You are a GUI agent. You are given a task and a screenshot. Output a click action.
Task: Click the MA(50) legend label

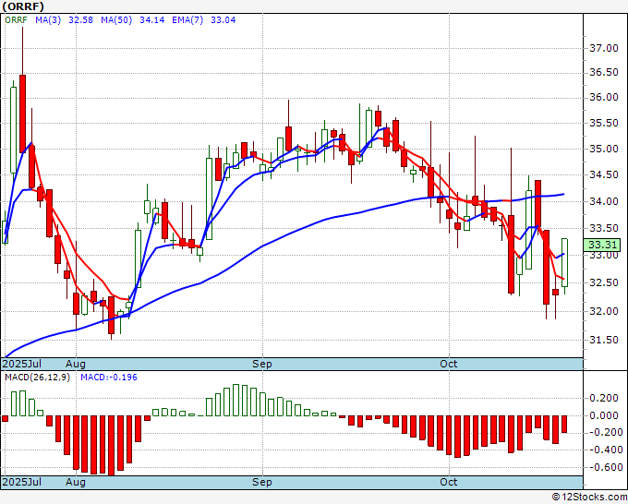point(116,20)
